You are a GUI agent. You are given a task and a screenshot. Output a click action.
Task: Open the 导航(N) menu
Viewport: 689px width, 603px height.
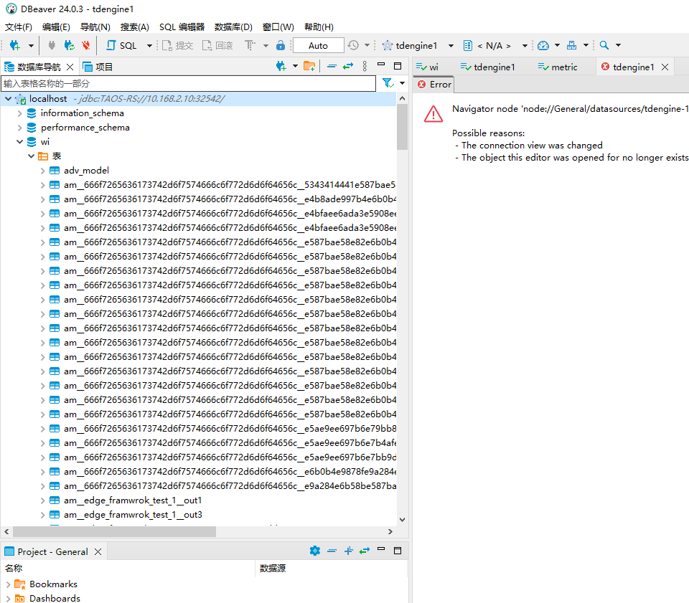point(95,27)
